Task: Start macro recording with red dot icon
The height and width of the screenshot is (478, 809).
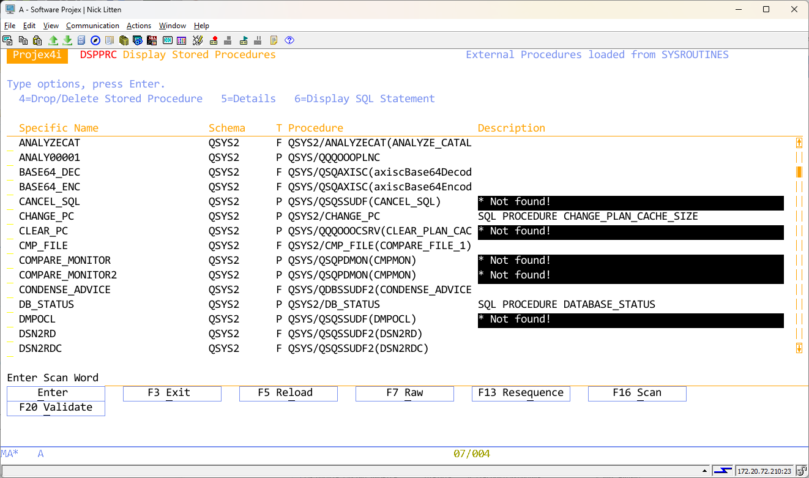Action: pyautogui.click(x=214, y=40)
